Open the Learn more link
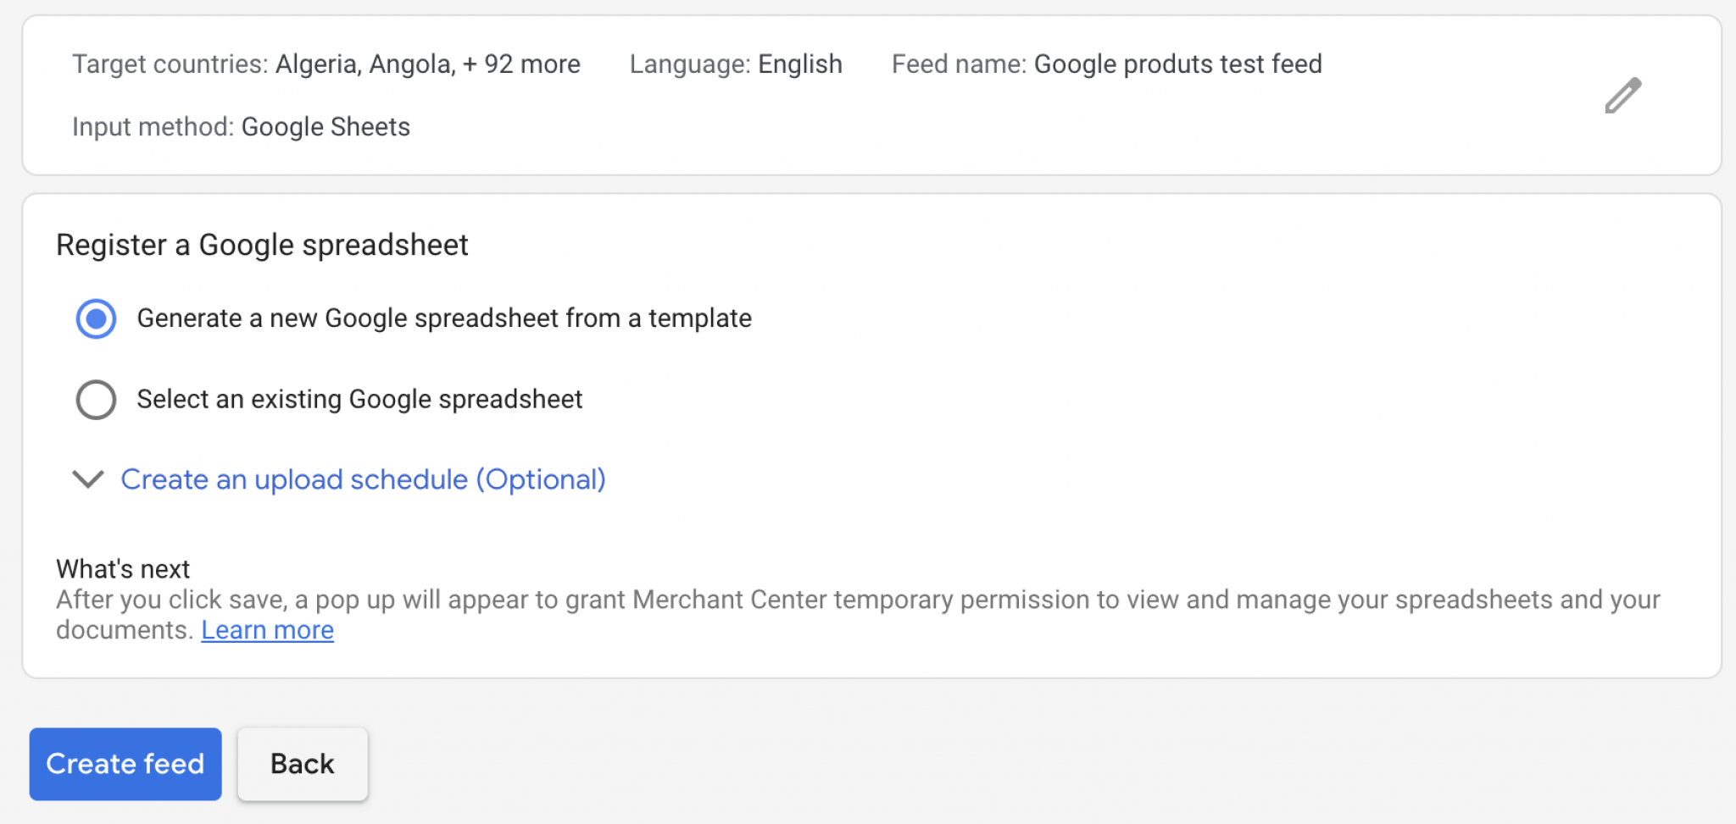Viewport: 1736px width, 824px height. 267,630
